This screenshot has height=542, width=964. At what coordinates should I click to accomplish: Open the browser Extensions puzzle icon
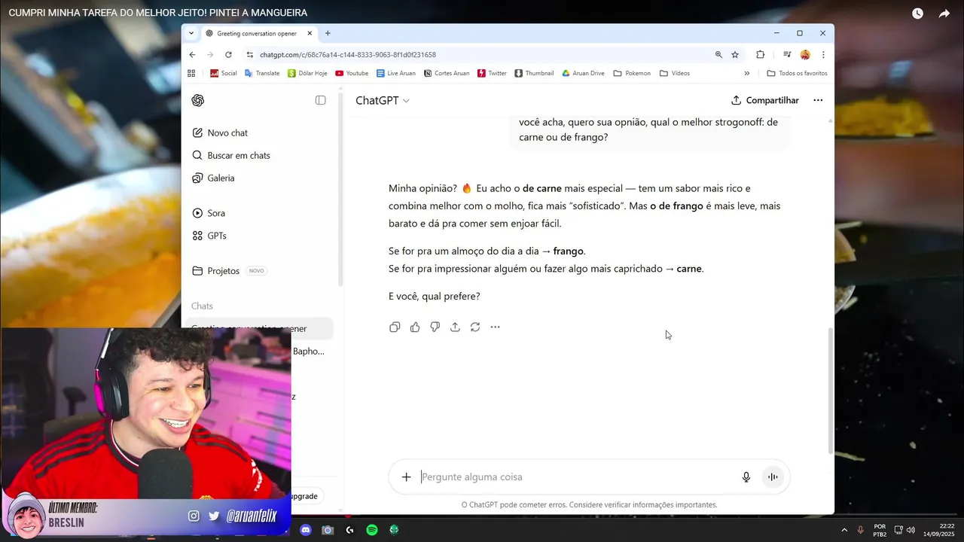pos(760,54)
